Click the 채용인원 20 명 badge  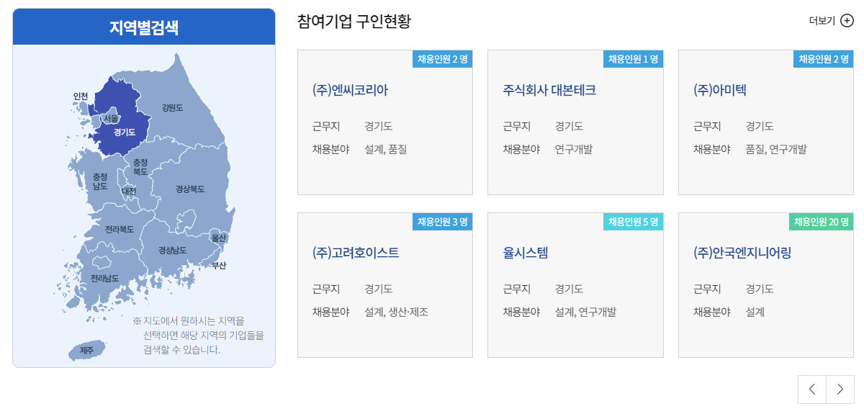click(x=822, y=222)
